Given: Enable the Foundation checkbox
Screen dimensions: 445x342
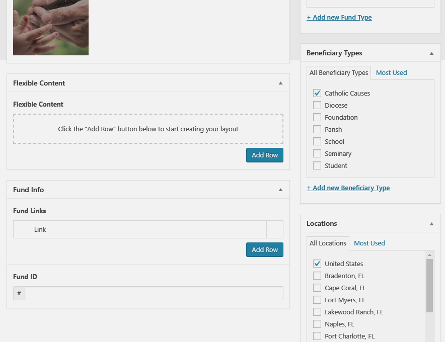Looking at the screenshot, I should [x=317, y=117].
